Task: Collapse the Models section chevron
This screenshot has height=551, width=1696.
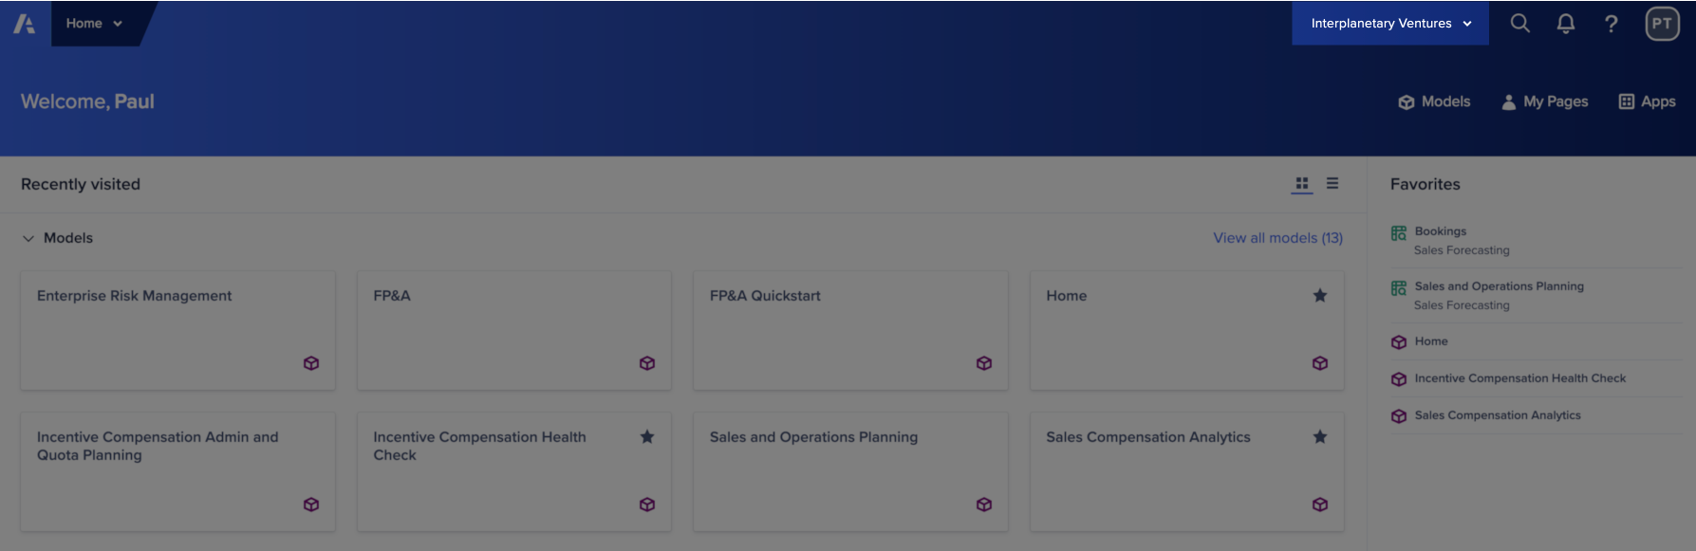Action: click(28, 238)
